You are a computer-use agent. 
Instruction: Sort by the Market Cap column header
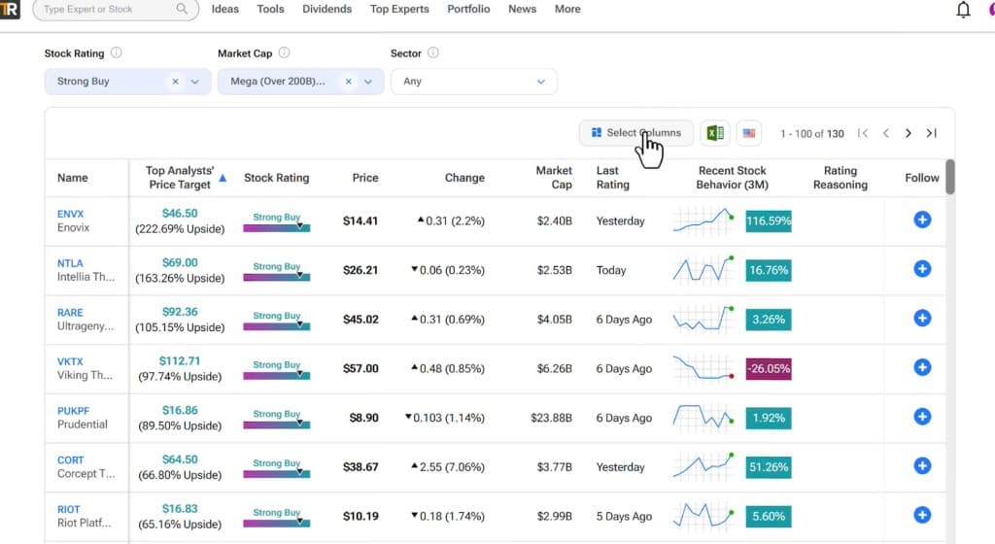(554, 178)
